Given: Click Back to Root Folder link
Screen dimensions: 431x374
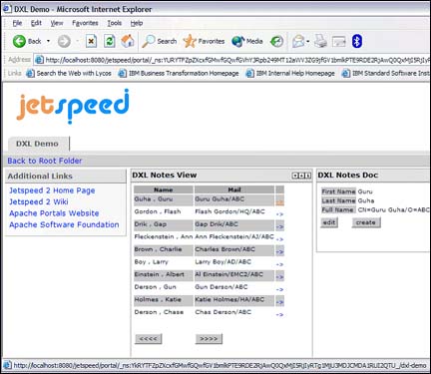Looking at the screenshot, I should (x=45, y=161).
